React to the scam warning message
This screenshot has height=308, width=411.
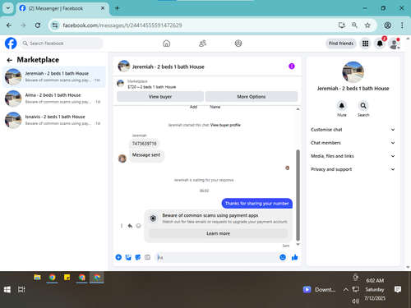click(x=138, y=226)
